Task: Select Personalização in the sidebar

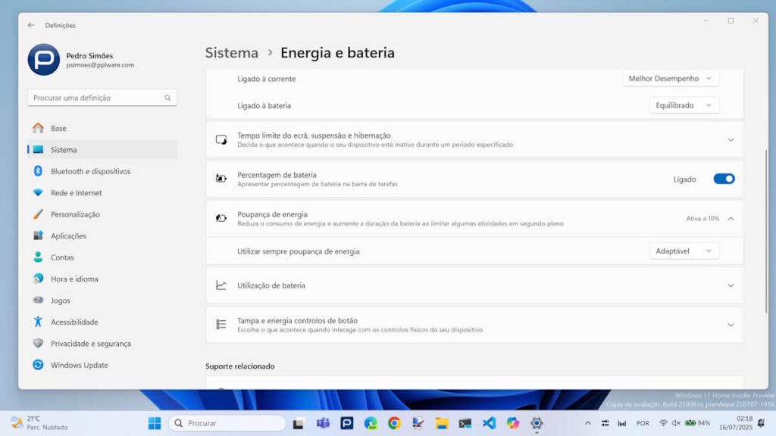Action: coord(75,214)
